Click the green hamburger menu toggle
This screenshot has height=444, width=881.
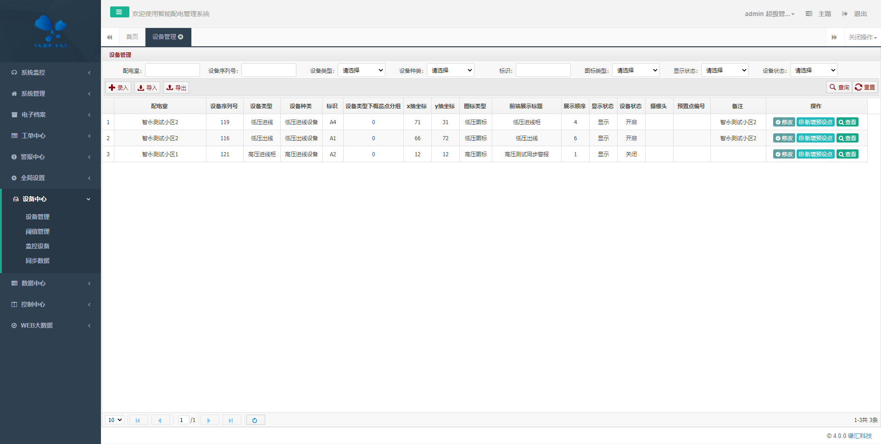click(119, 12)
